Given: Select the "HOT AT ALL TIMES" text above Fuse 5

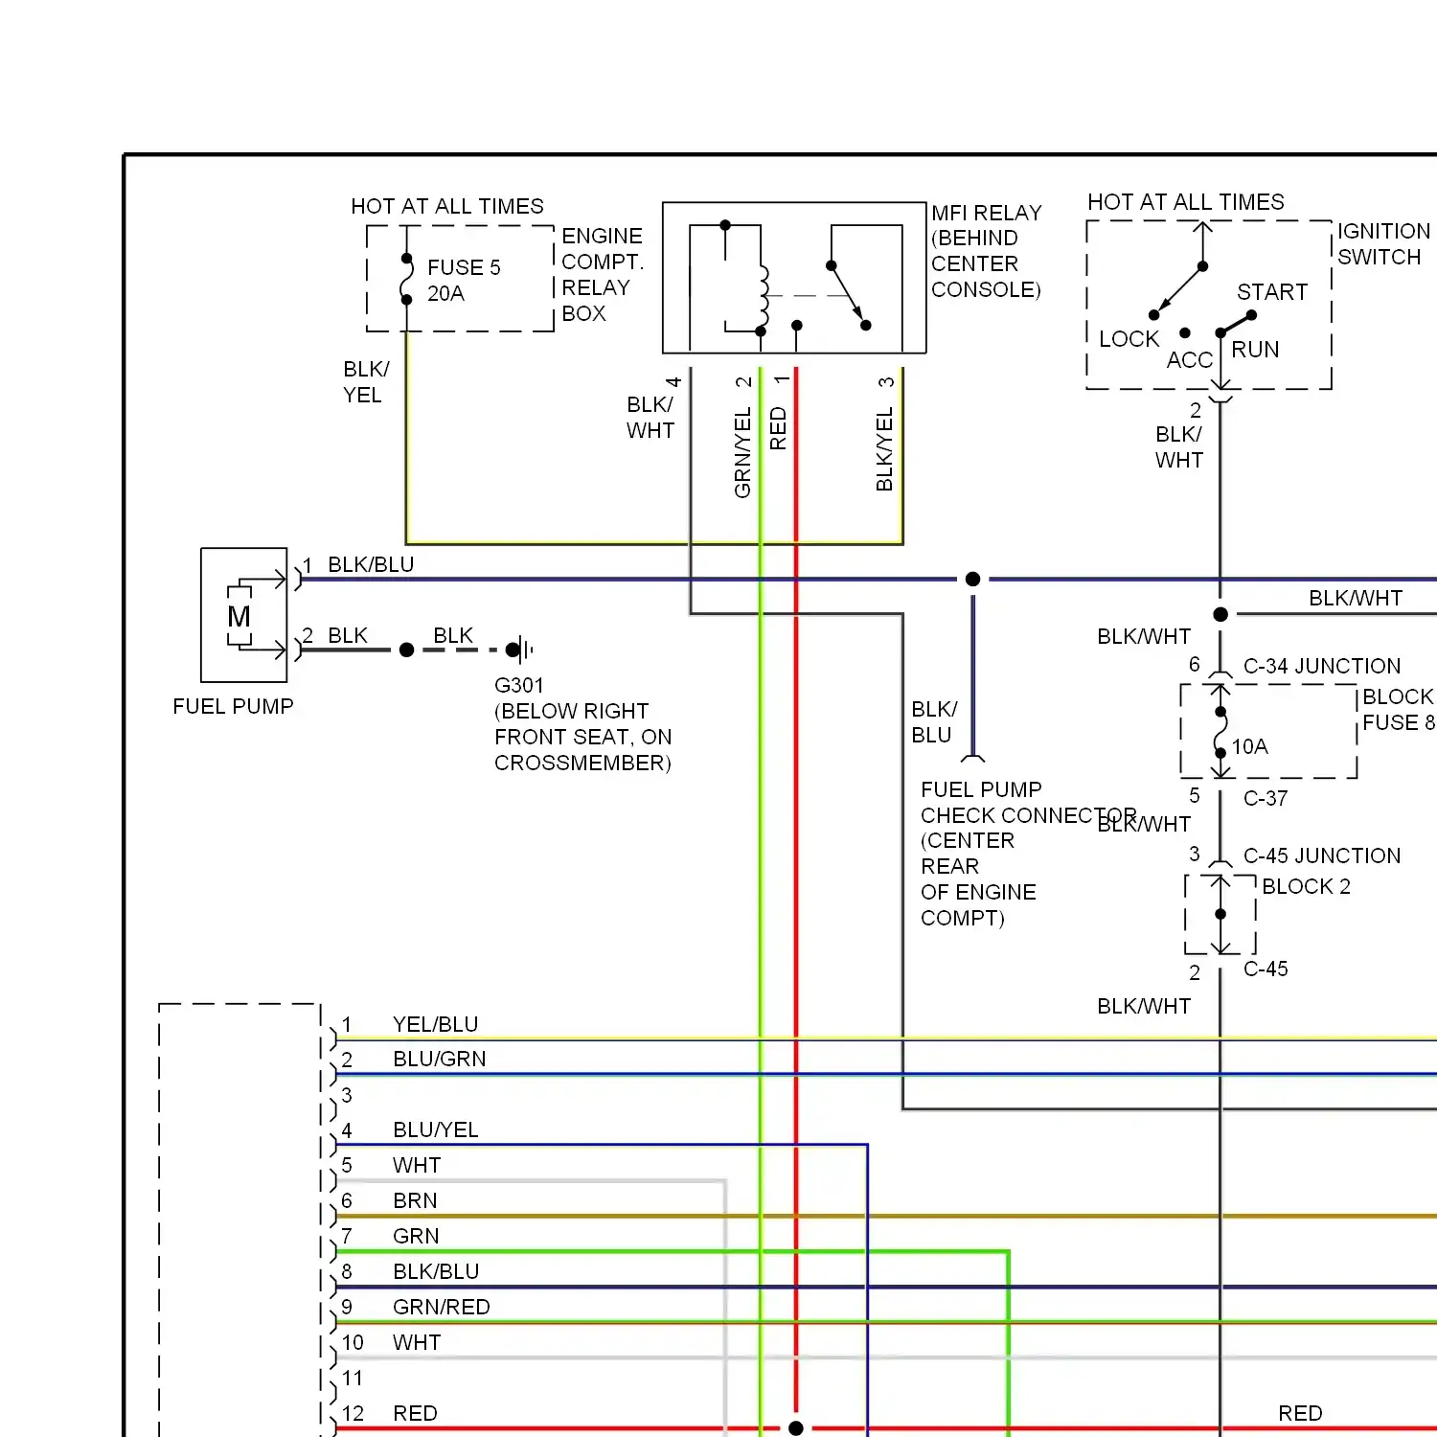Looking at the screenshot, I should coord(446,206).
